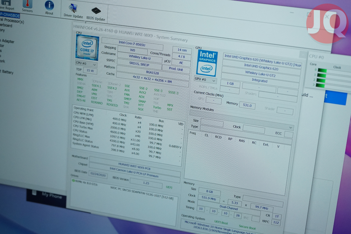Launch the Driver Update tool icon

click(x=73, y=9)
